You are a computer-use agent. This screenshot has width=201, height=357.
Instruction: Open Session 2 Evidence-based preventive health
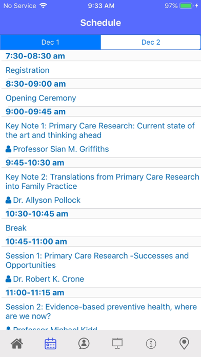[x=101, y=311]
